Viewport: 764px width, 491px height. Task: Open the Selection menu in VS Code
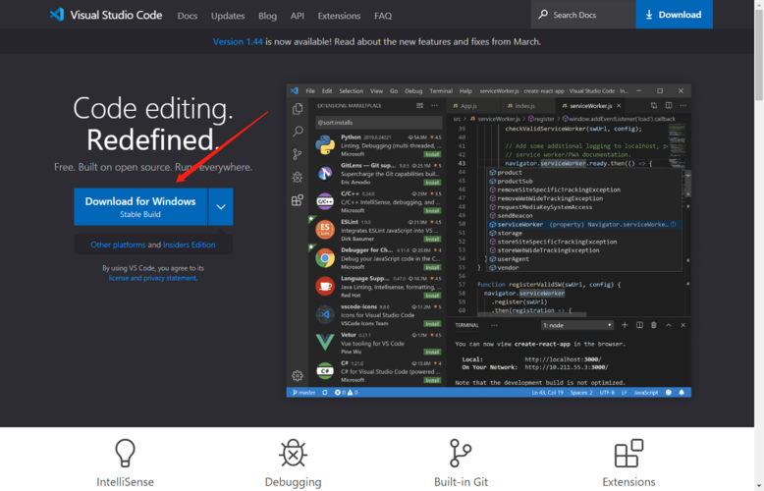click(x=351, y=91)
